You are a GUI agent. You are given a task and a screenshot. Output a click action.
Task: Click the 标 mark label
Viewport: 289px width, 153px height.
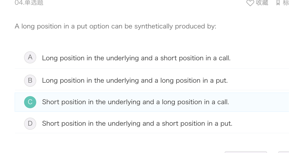click(x=286, y=3)
